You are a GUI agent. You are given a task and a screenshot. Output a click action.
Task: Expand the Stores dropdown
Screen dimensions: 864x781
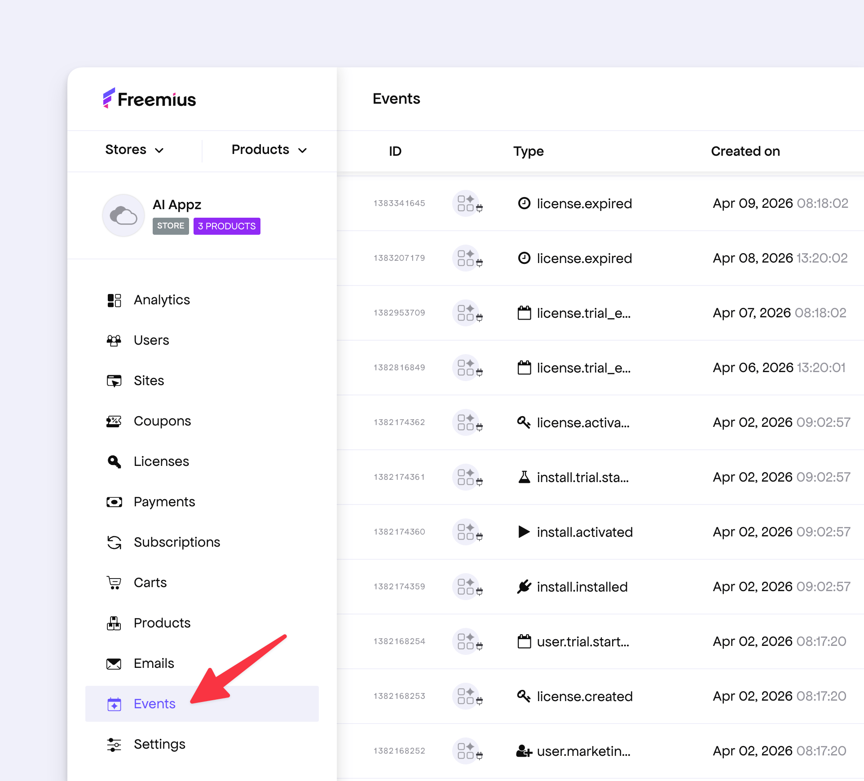134,150
